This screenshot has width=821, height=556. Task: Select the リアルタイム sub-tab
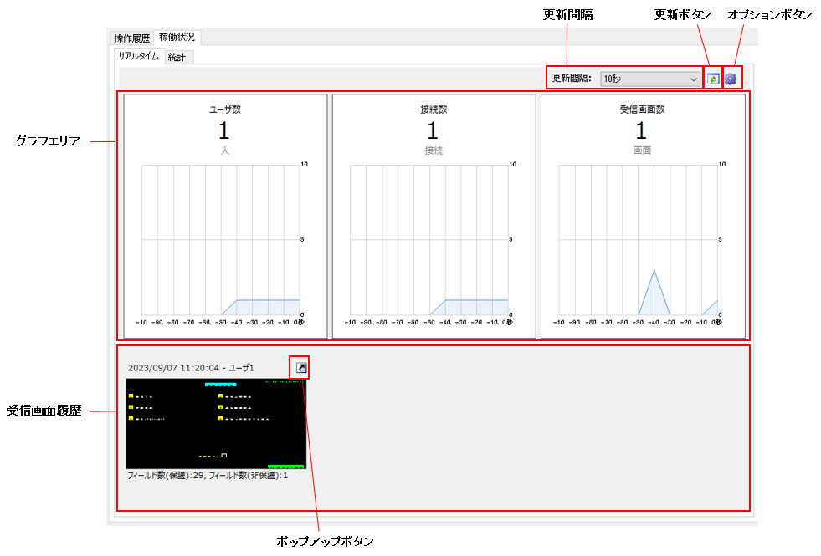139,56
